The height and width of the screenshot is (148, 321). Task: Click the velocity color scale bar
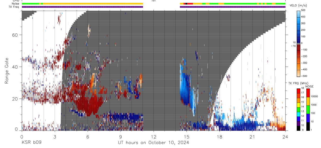[x=299, y=43]
